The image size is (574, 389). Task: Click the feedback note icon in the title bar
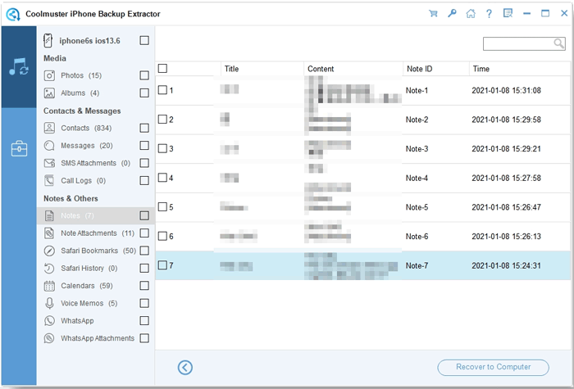[x=508, y=14]
